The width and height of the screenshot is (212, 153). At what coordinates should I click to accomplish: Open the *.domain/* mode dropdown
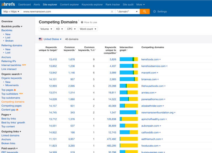pyautogui.click(x=127, y=12)
